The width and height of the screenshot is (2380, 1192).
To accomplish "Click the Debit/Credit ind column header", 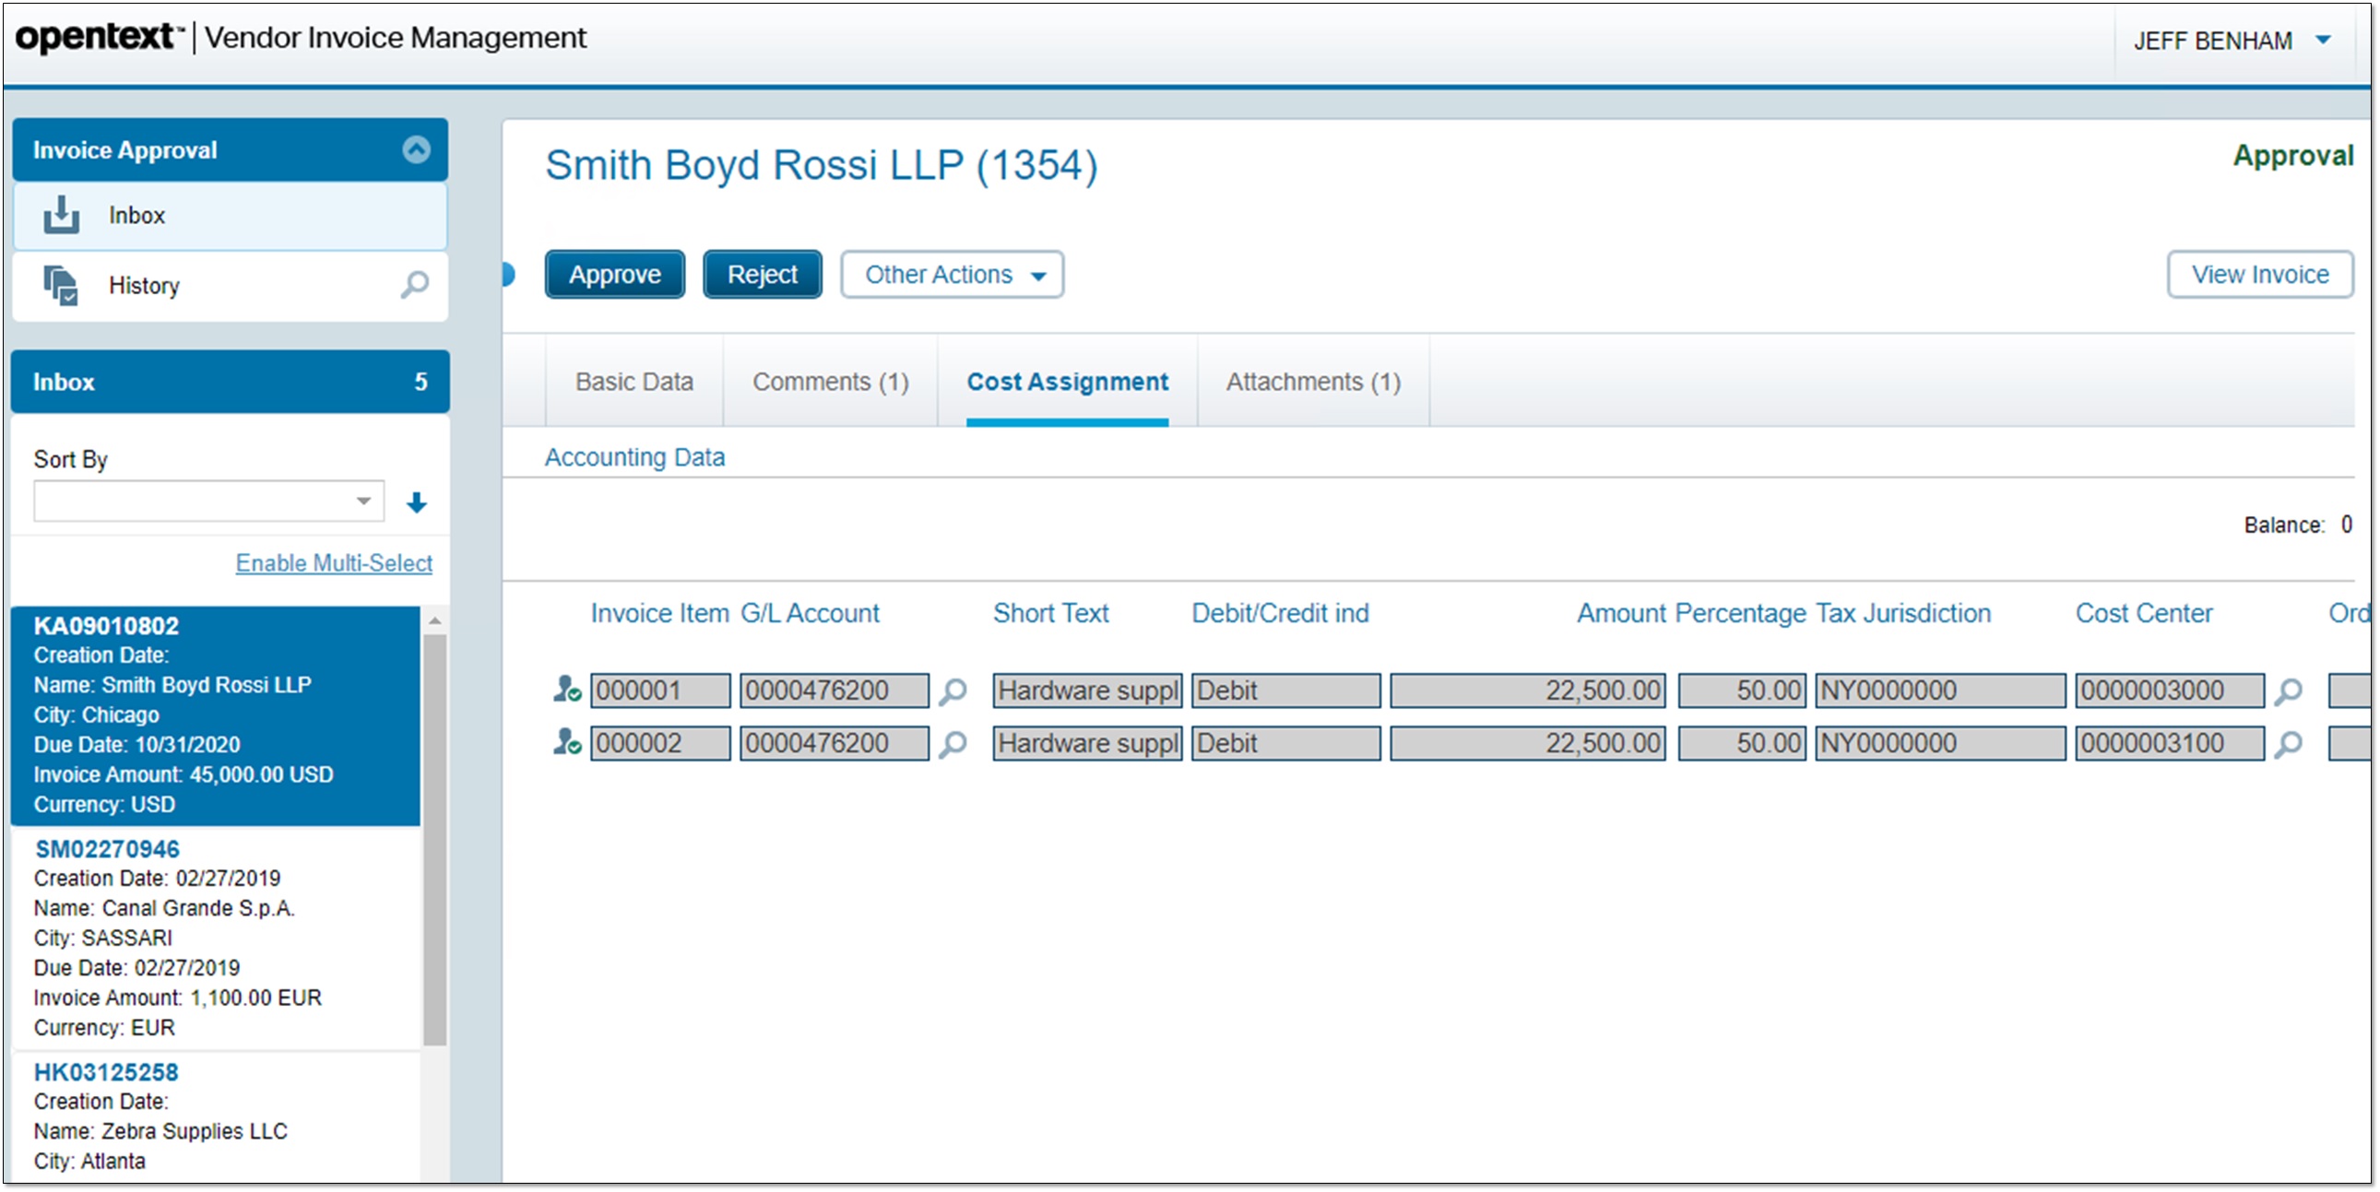I will (x=1280, y=613).
